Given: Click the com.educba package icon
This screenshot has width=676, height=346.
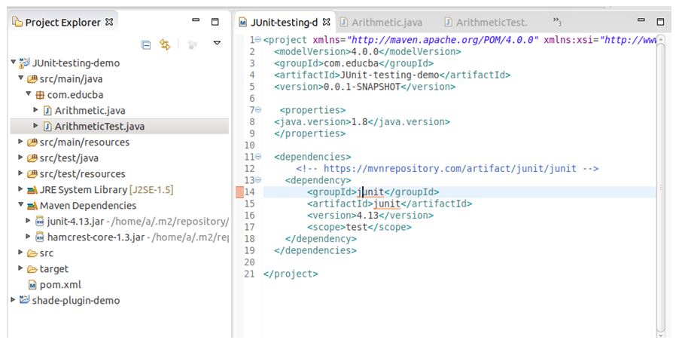Looking at the screenshot, I should pyautogui.click(x=40, y=95).
